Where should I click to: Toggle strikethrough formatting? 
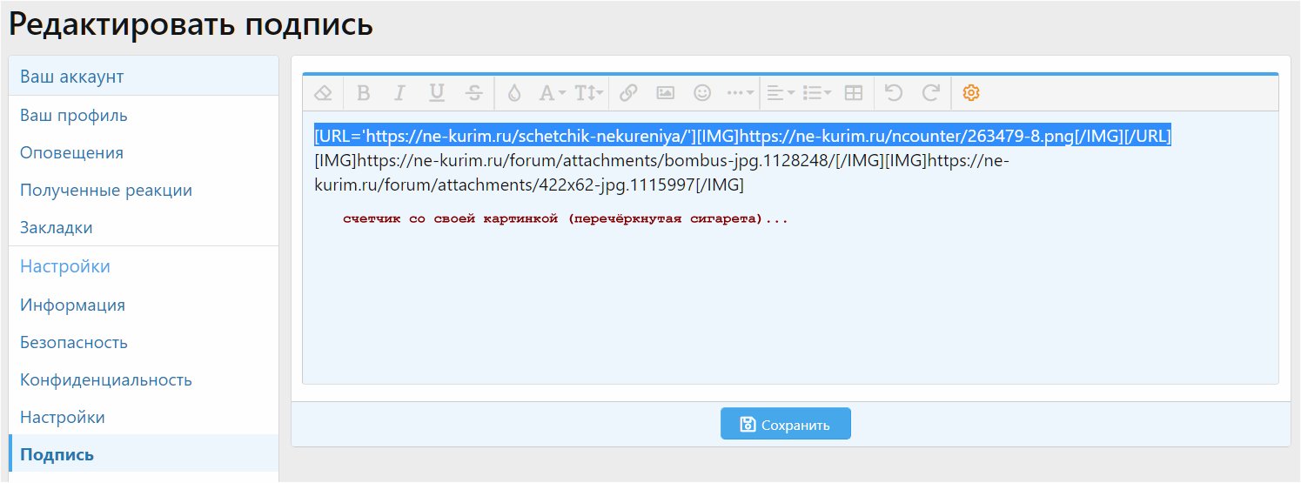[473, 92]
